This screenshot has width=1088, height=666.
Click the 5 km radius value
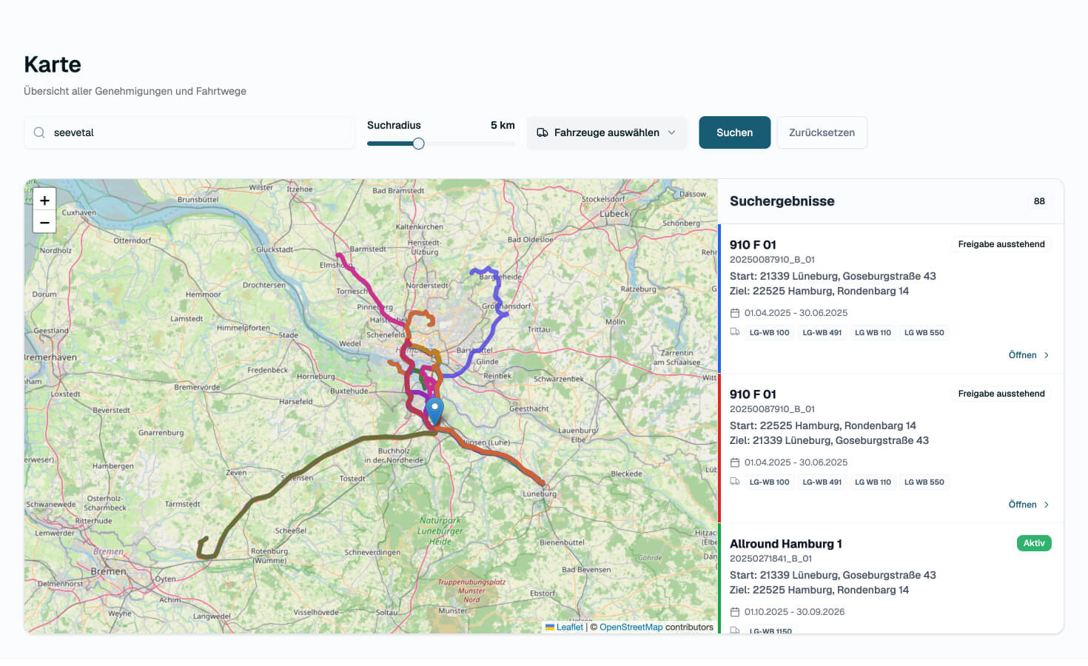503,125
